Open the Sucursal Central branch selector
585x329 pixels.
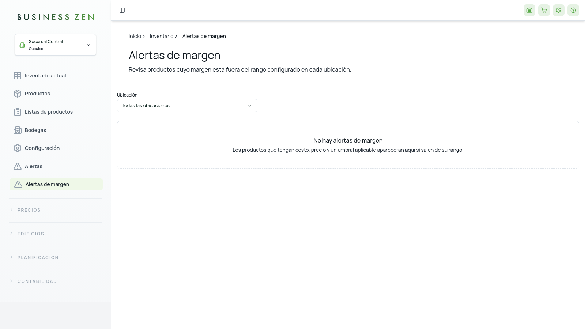[x=55, y=45]
